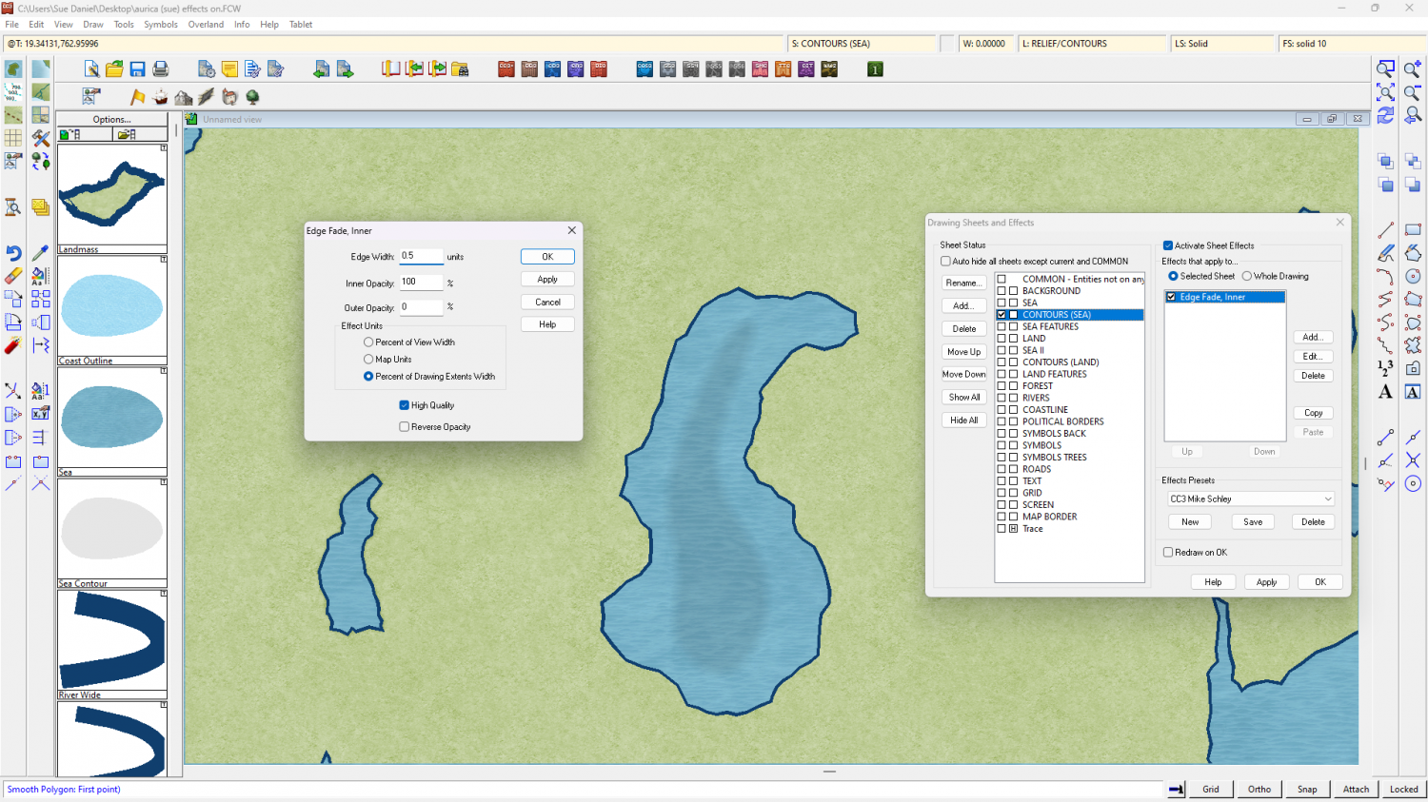Select the large letter A text tool
1428x802 pixels.
coord(1385,391)
